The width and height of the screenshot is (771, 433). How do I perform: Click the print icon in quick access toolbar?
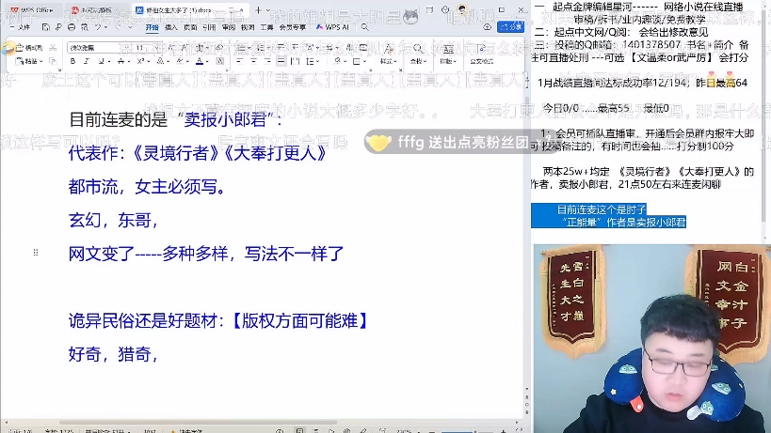(72, 27)
